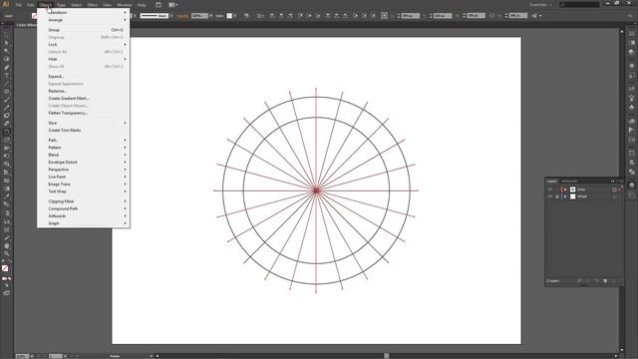
Task: Select the Magic Wand tool
Action: [6, 51]
